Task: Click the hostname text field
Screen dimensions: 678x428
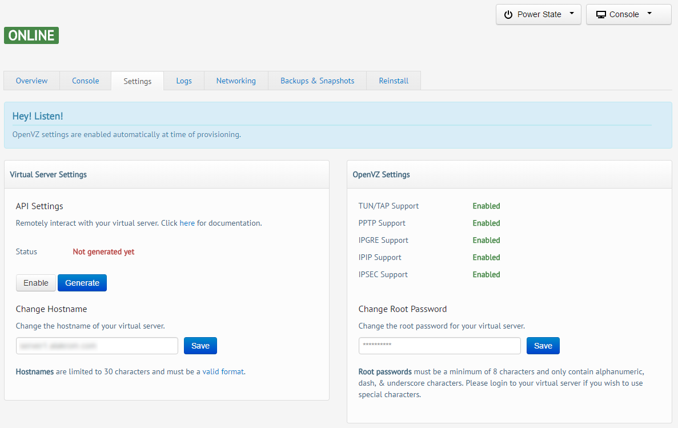Action: [x=97, y=346]
